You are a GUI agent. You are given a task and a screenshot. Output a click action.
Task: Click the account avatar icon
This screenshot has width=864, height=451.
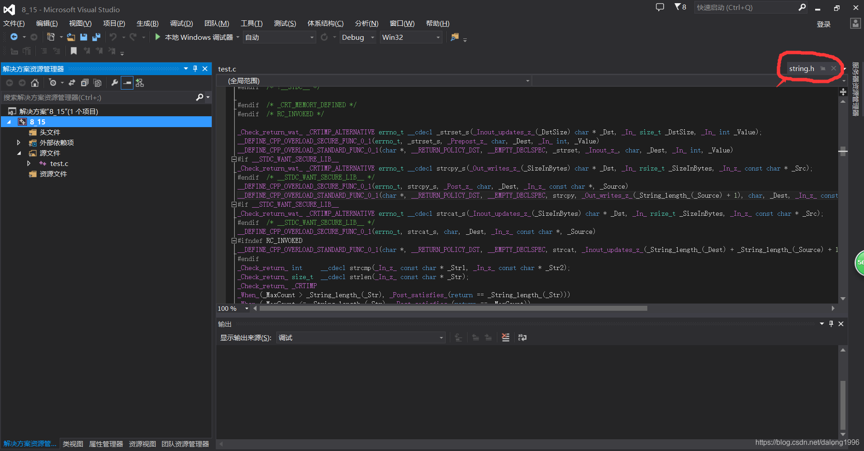855,24
